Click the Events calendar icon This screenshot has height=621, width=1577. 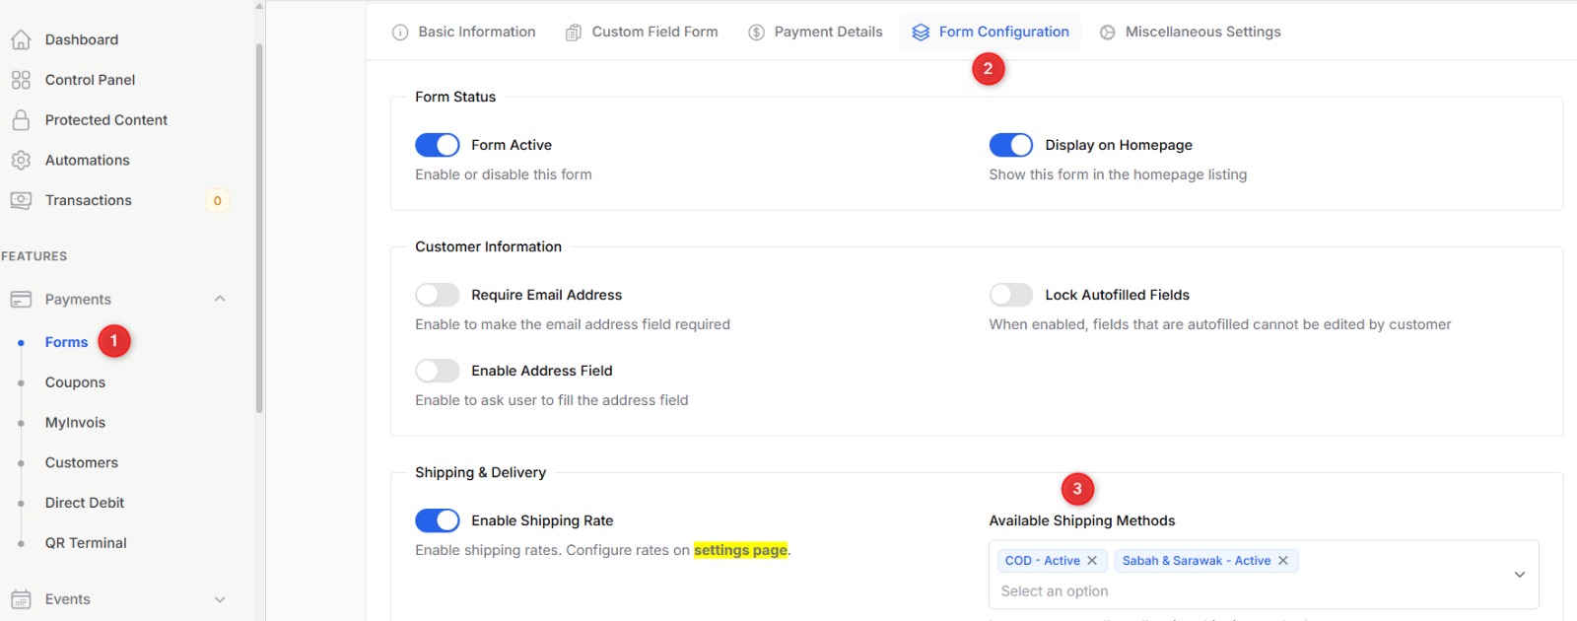pyautogui.click(x=21, y=599)
